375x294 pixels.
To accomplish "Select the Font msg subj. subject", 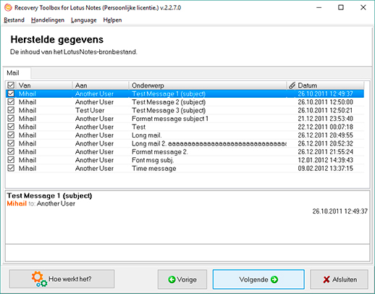I will (x=153, y=160).
